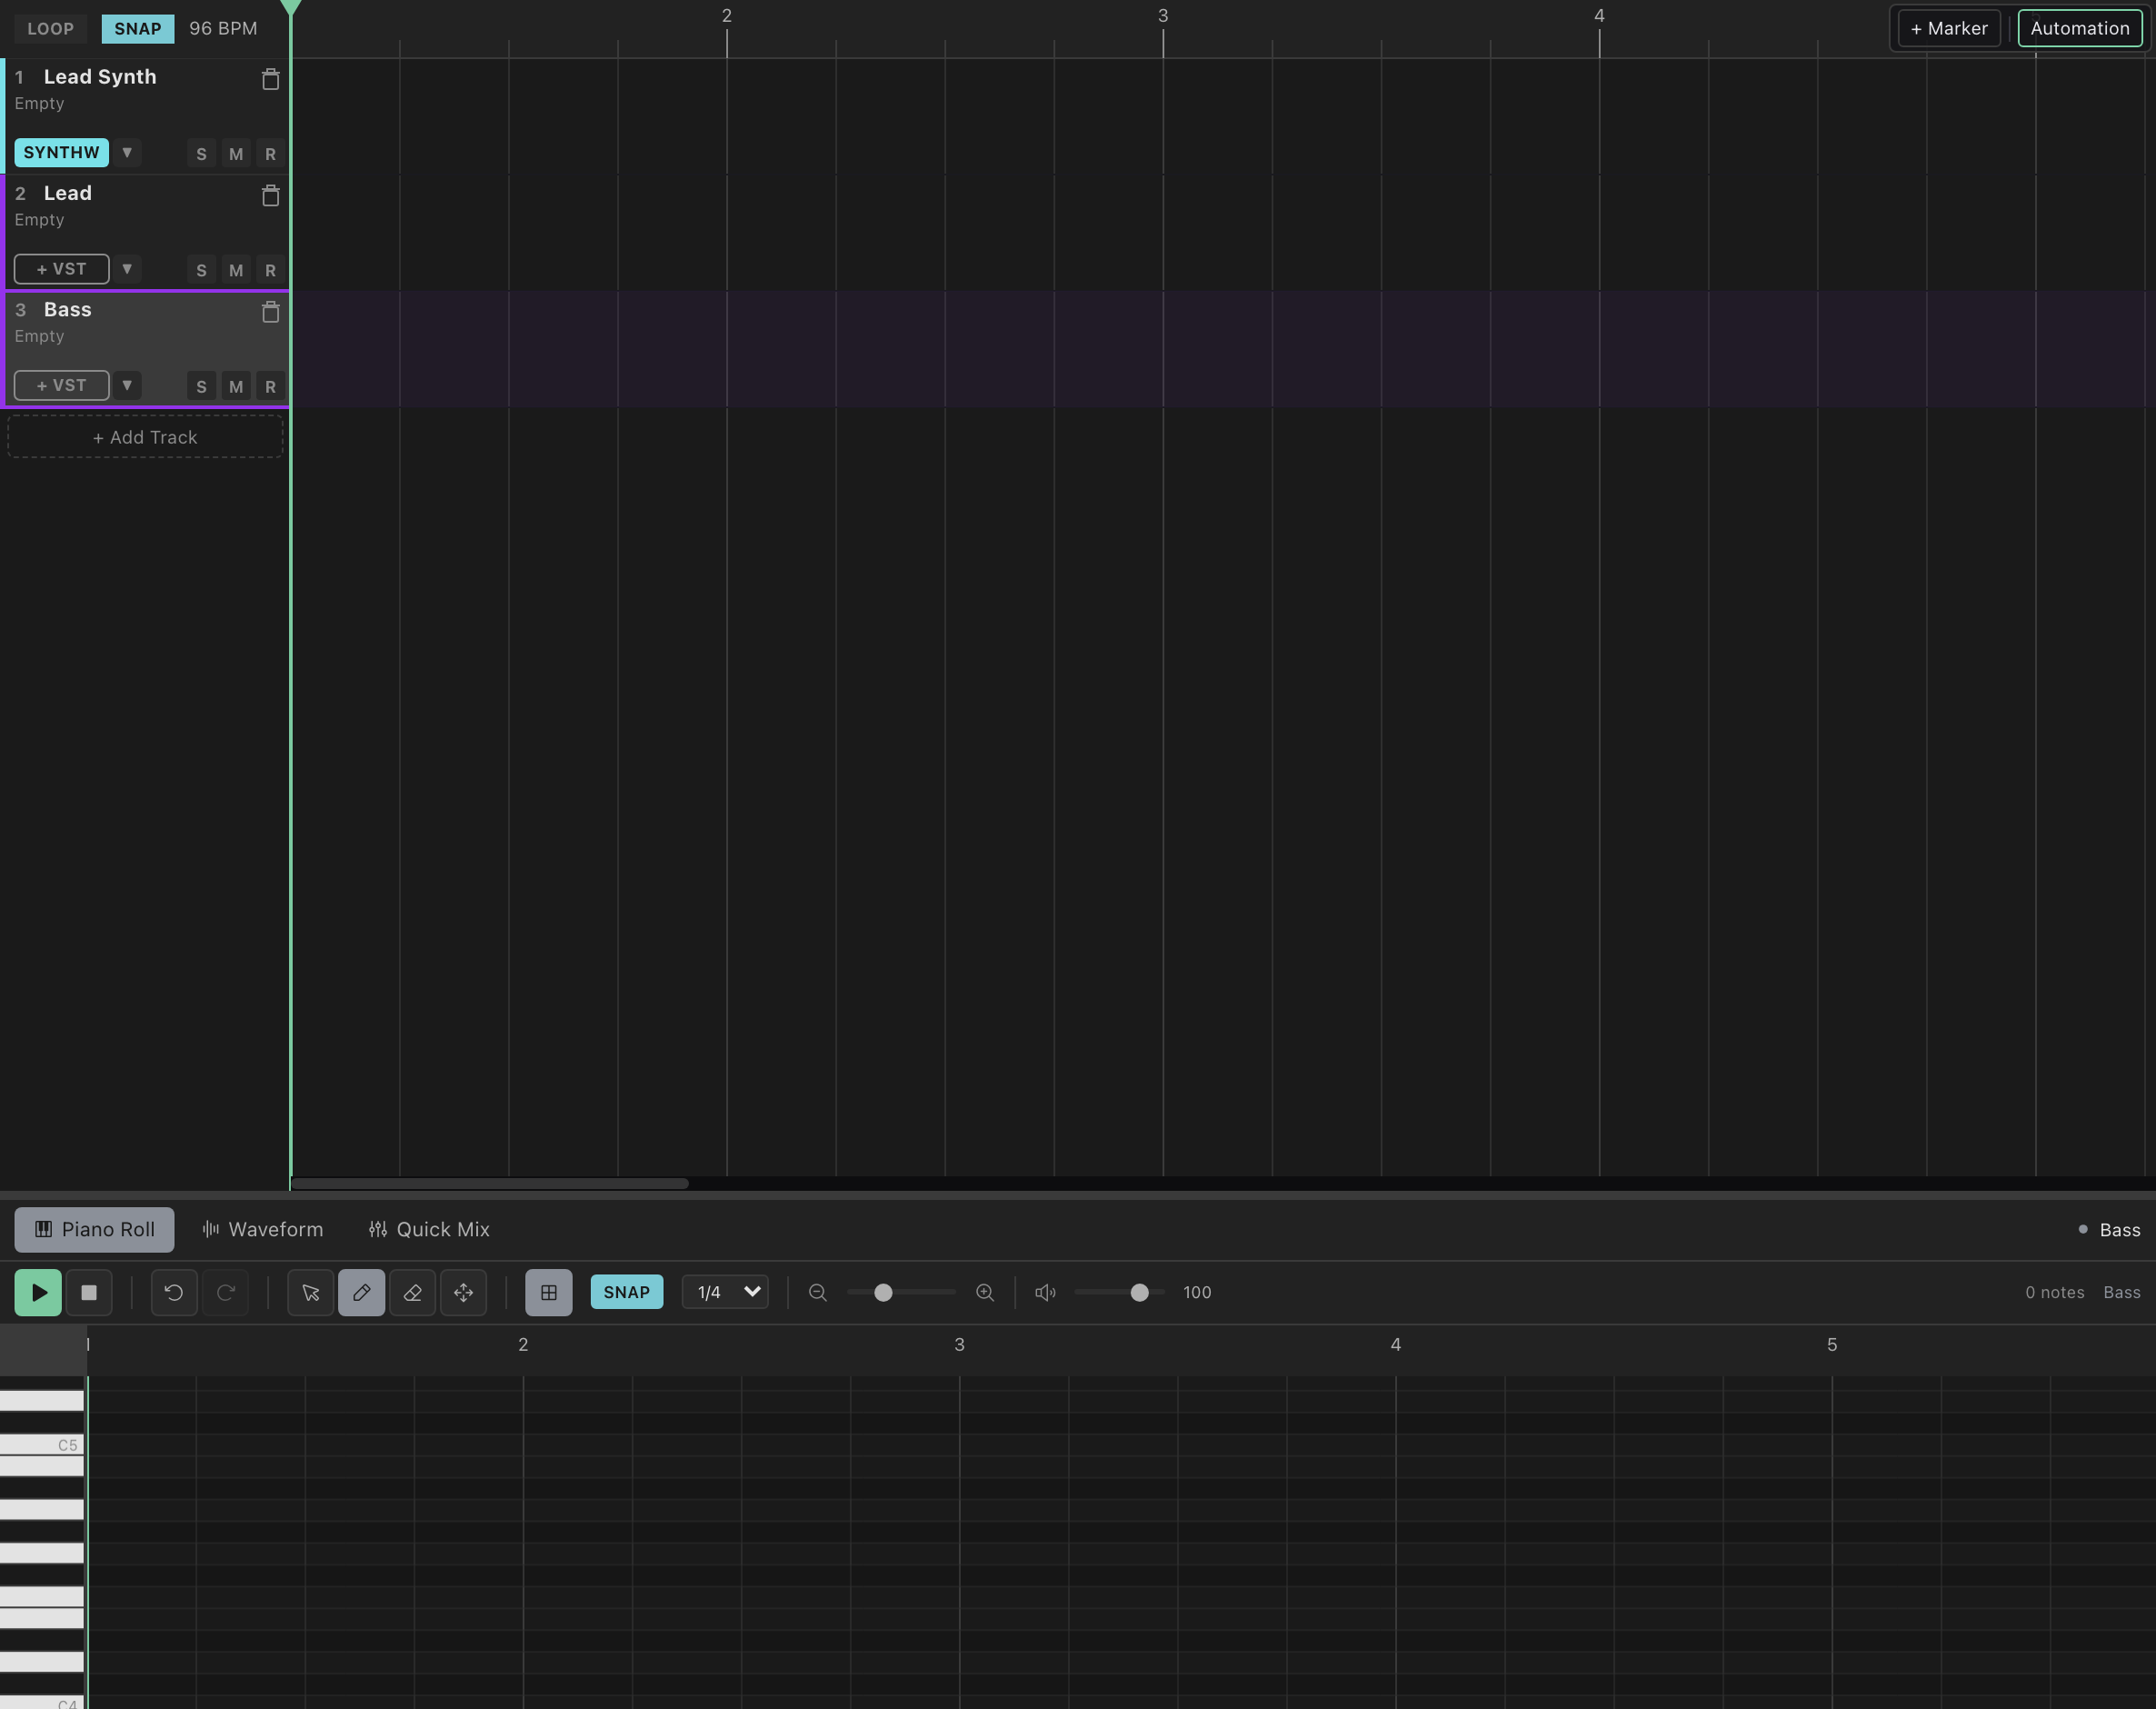Click the + Marker button
Screen dimensions: 2156x1709
click(1949, 28)
